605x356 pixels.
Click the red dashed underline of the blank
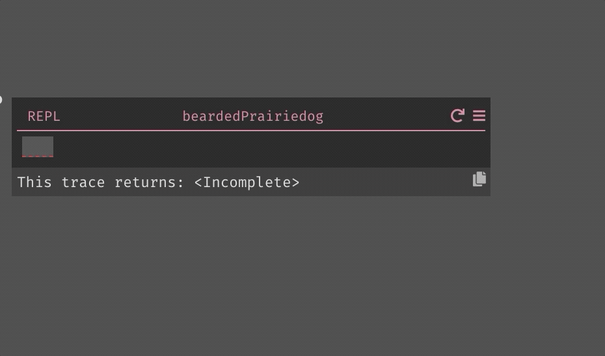(38, 156)
